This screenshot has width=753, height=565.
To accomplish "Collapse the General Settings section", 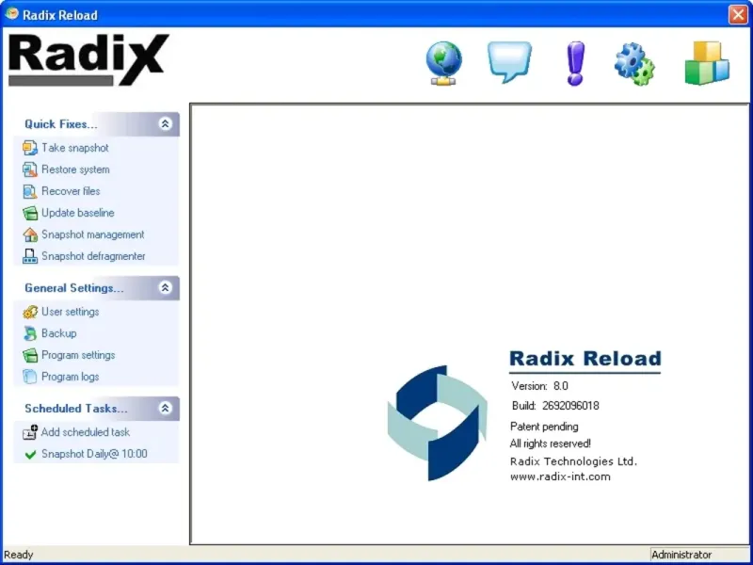I will 166,288.
